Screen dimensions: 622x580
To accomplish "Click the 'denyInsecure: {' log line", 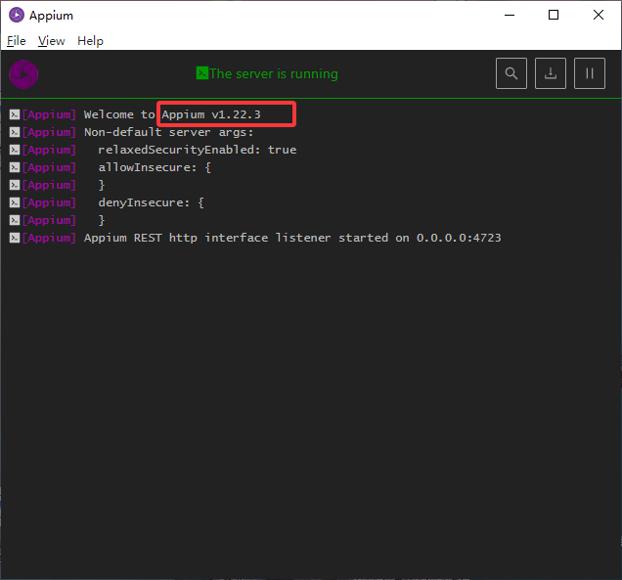I will [x=152, y=202].
